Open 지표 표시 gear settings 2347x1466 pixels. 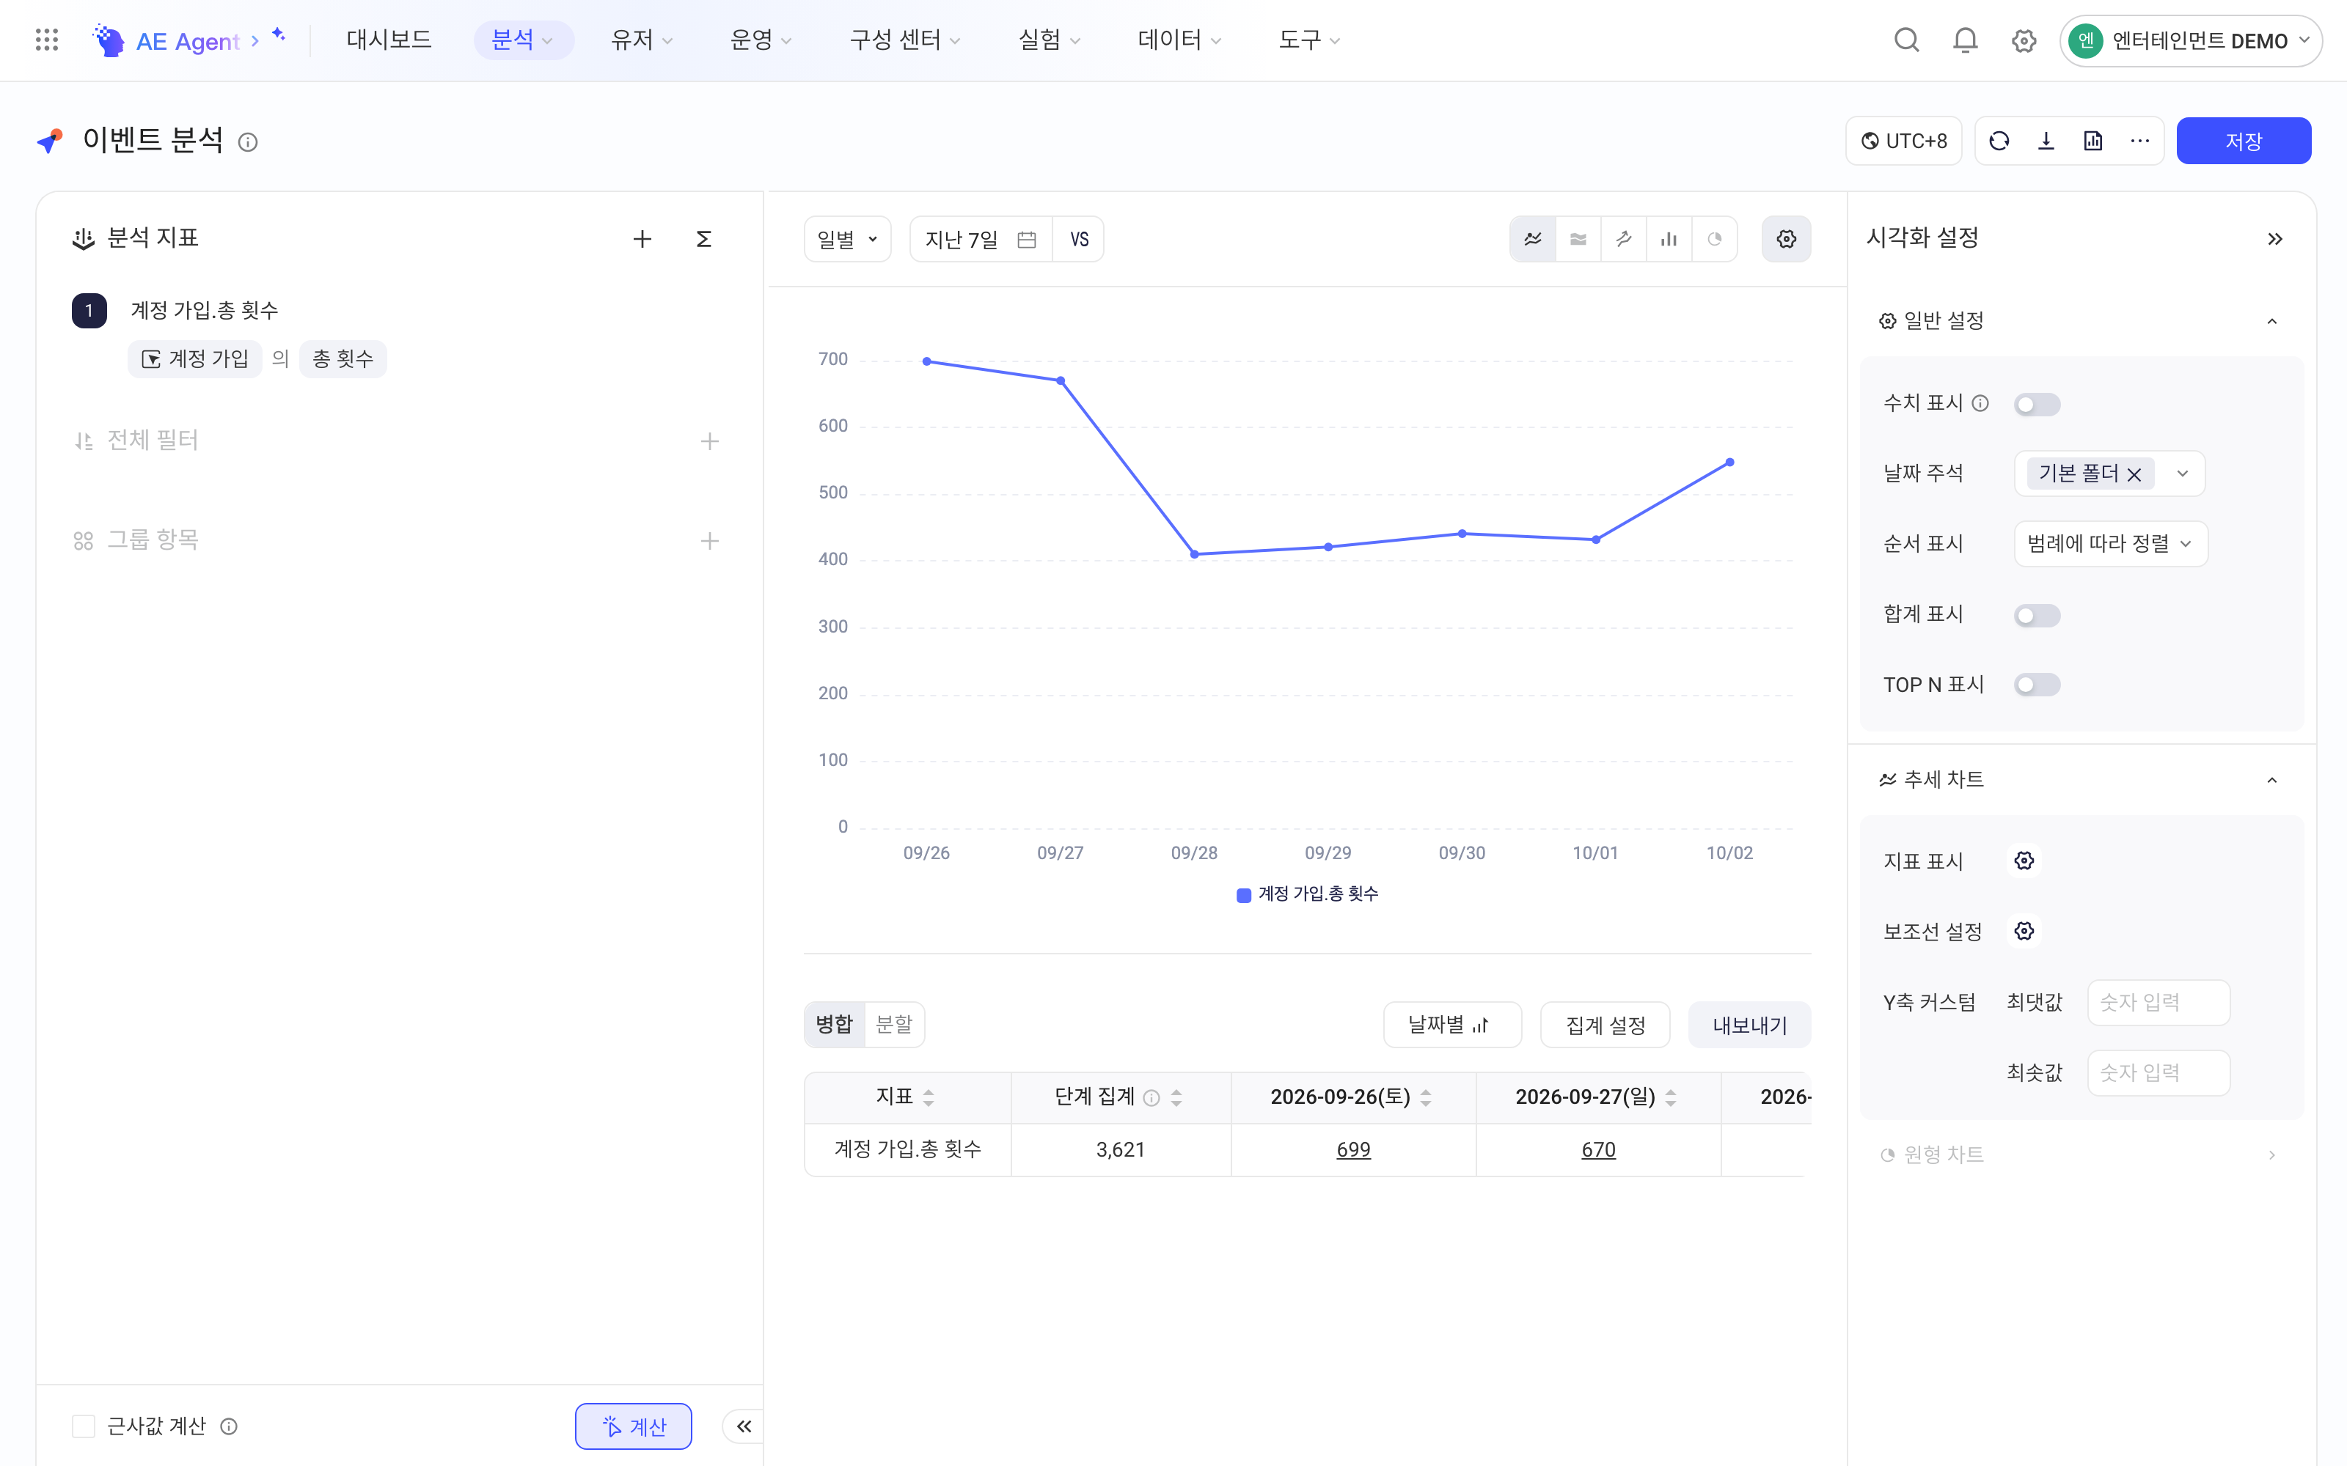(2024, 861)
